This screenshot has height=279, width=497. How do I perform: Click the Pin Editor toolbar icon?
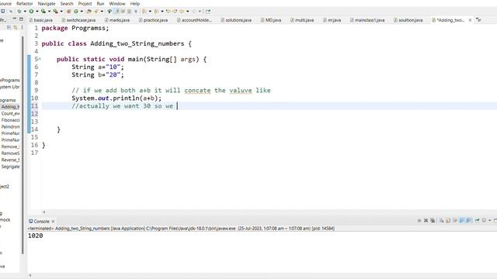click(x=208, y=12)
